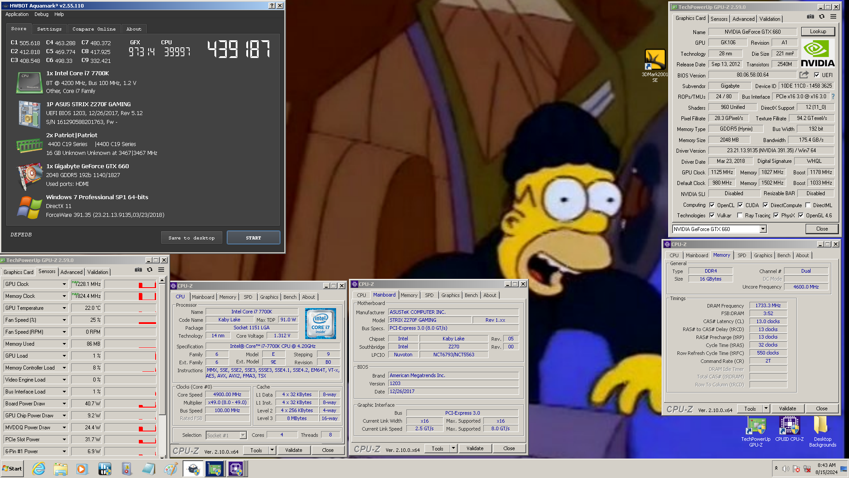Image resolution: width=849 pixels, height=478 pixels.
Task: Click the Lookup button in GPU-Z
Action: pyautogui.click(x=818, y=31)
